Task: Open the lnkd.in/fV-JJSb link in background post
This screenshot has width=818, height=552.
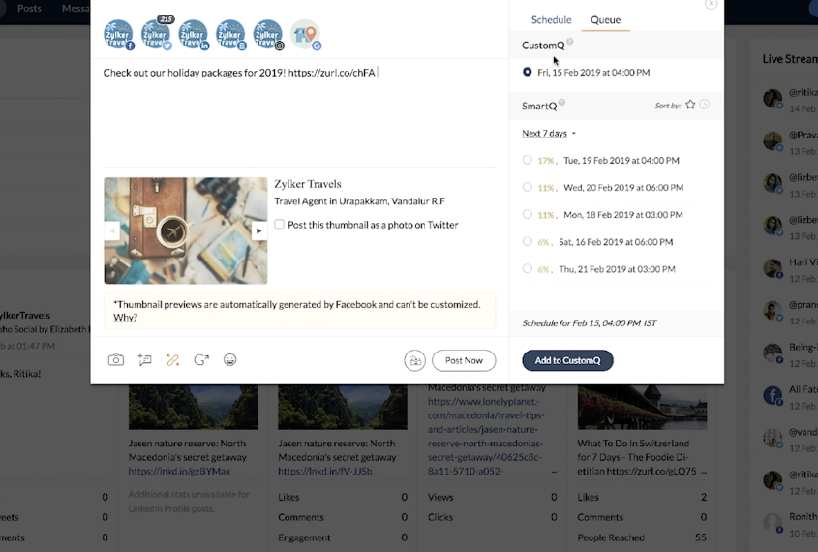Action: pyautogui.click(x=325, y=471)
